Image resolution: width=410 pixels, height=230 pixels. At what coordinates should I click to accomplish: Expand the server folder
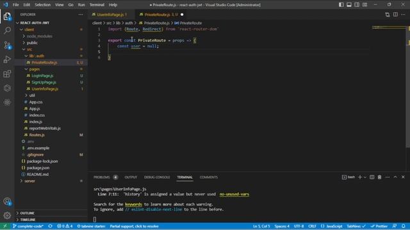click(x=21, y=181)
